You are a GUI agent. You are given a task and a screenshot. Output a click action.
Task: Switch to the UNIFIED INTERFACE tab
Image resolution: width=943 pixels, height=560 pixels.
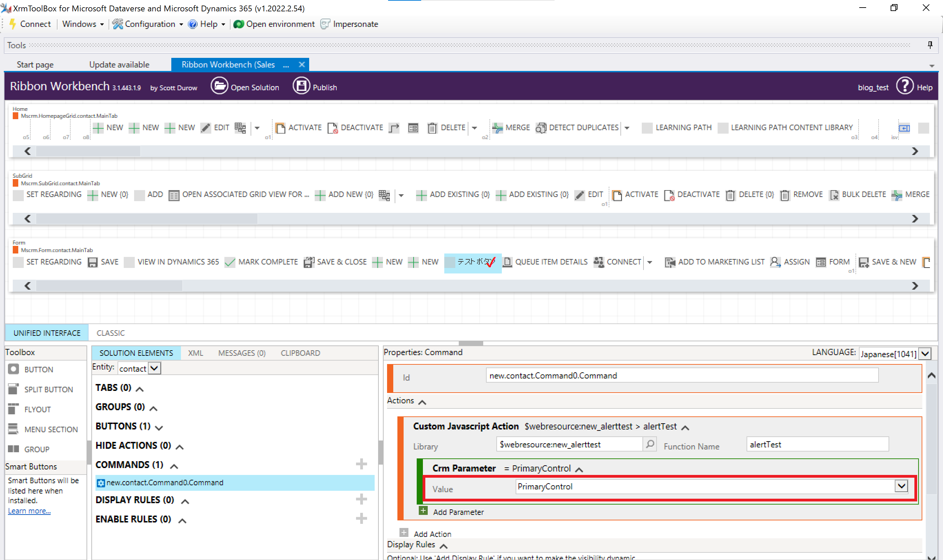[47, 333]
